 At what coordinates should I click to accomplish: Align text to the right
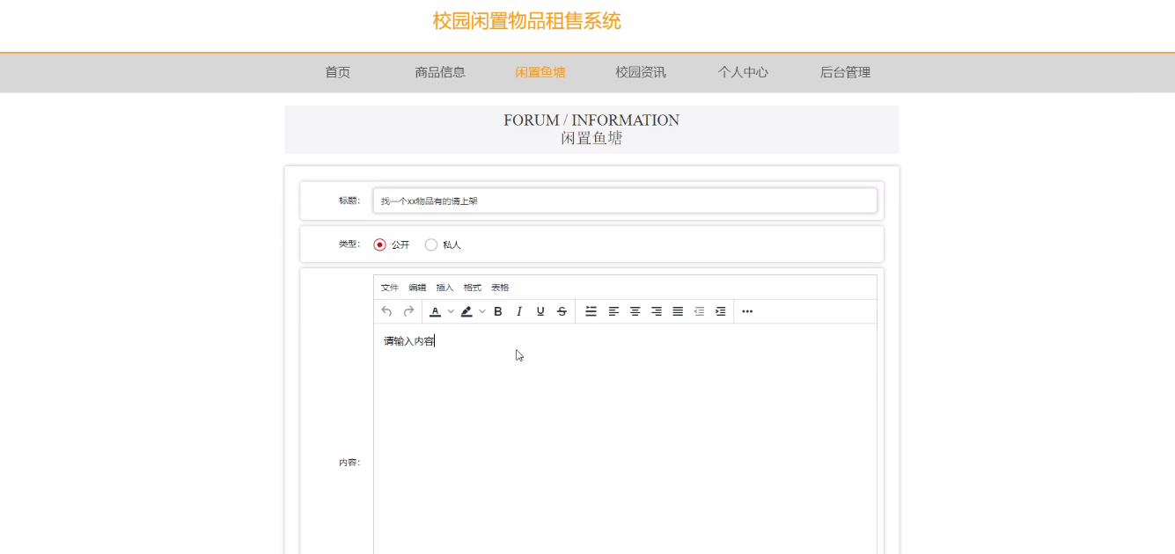657,311
